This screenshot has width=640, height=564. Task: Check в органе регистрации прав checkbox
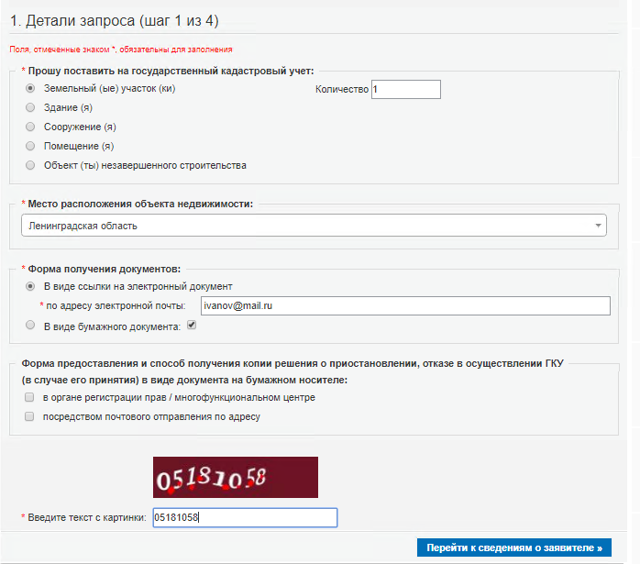(x=29, y=397)
